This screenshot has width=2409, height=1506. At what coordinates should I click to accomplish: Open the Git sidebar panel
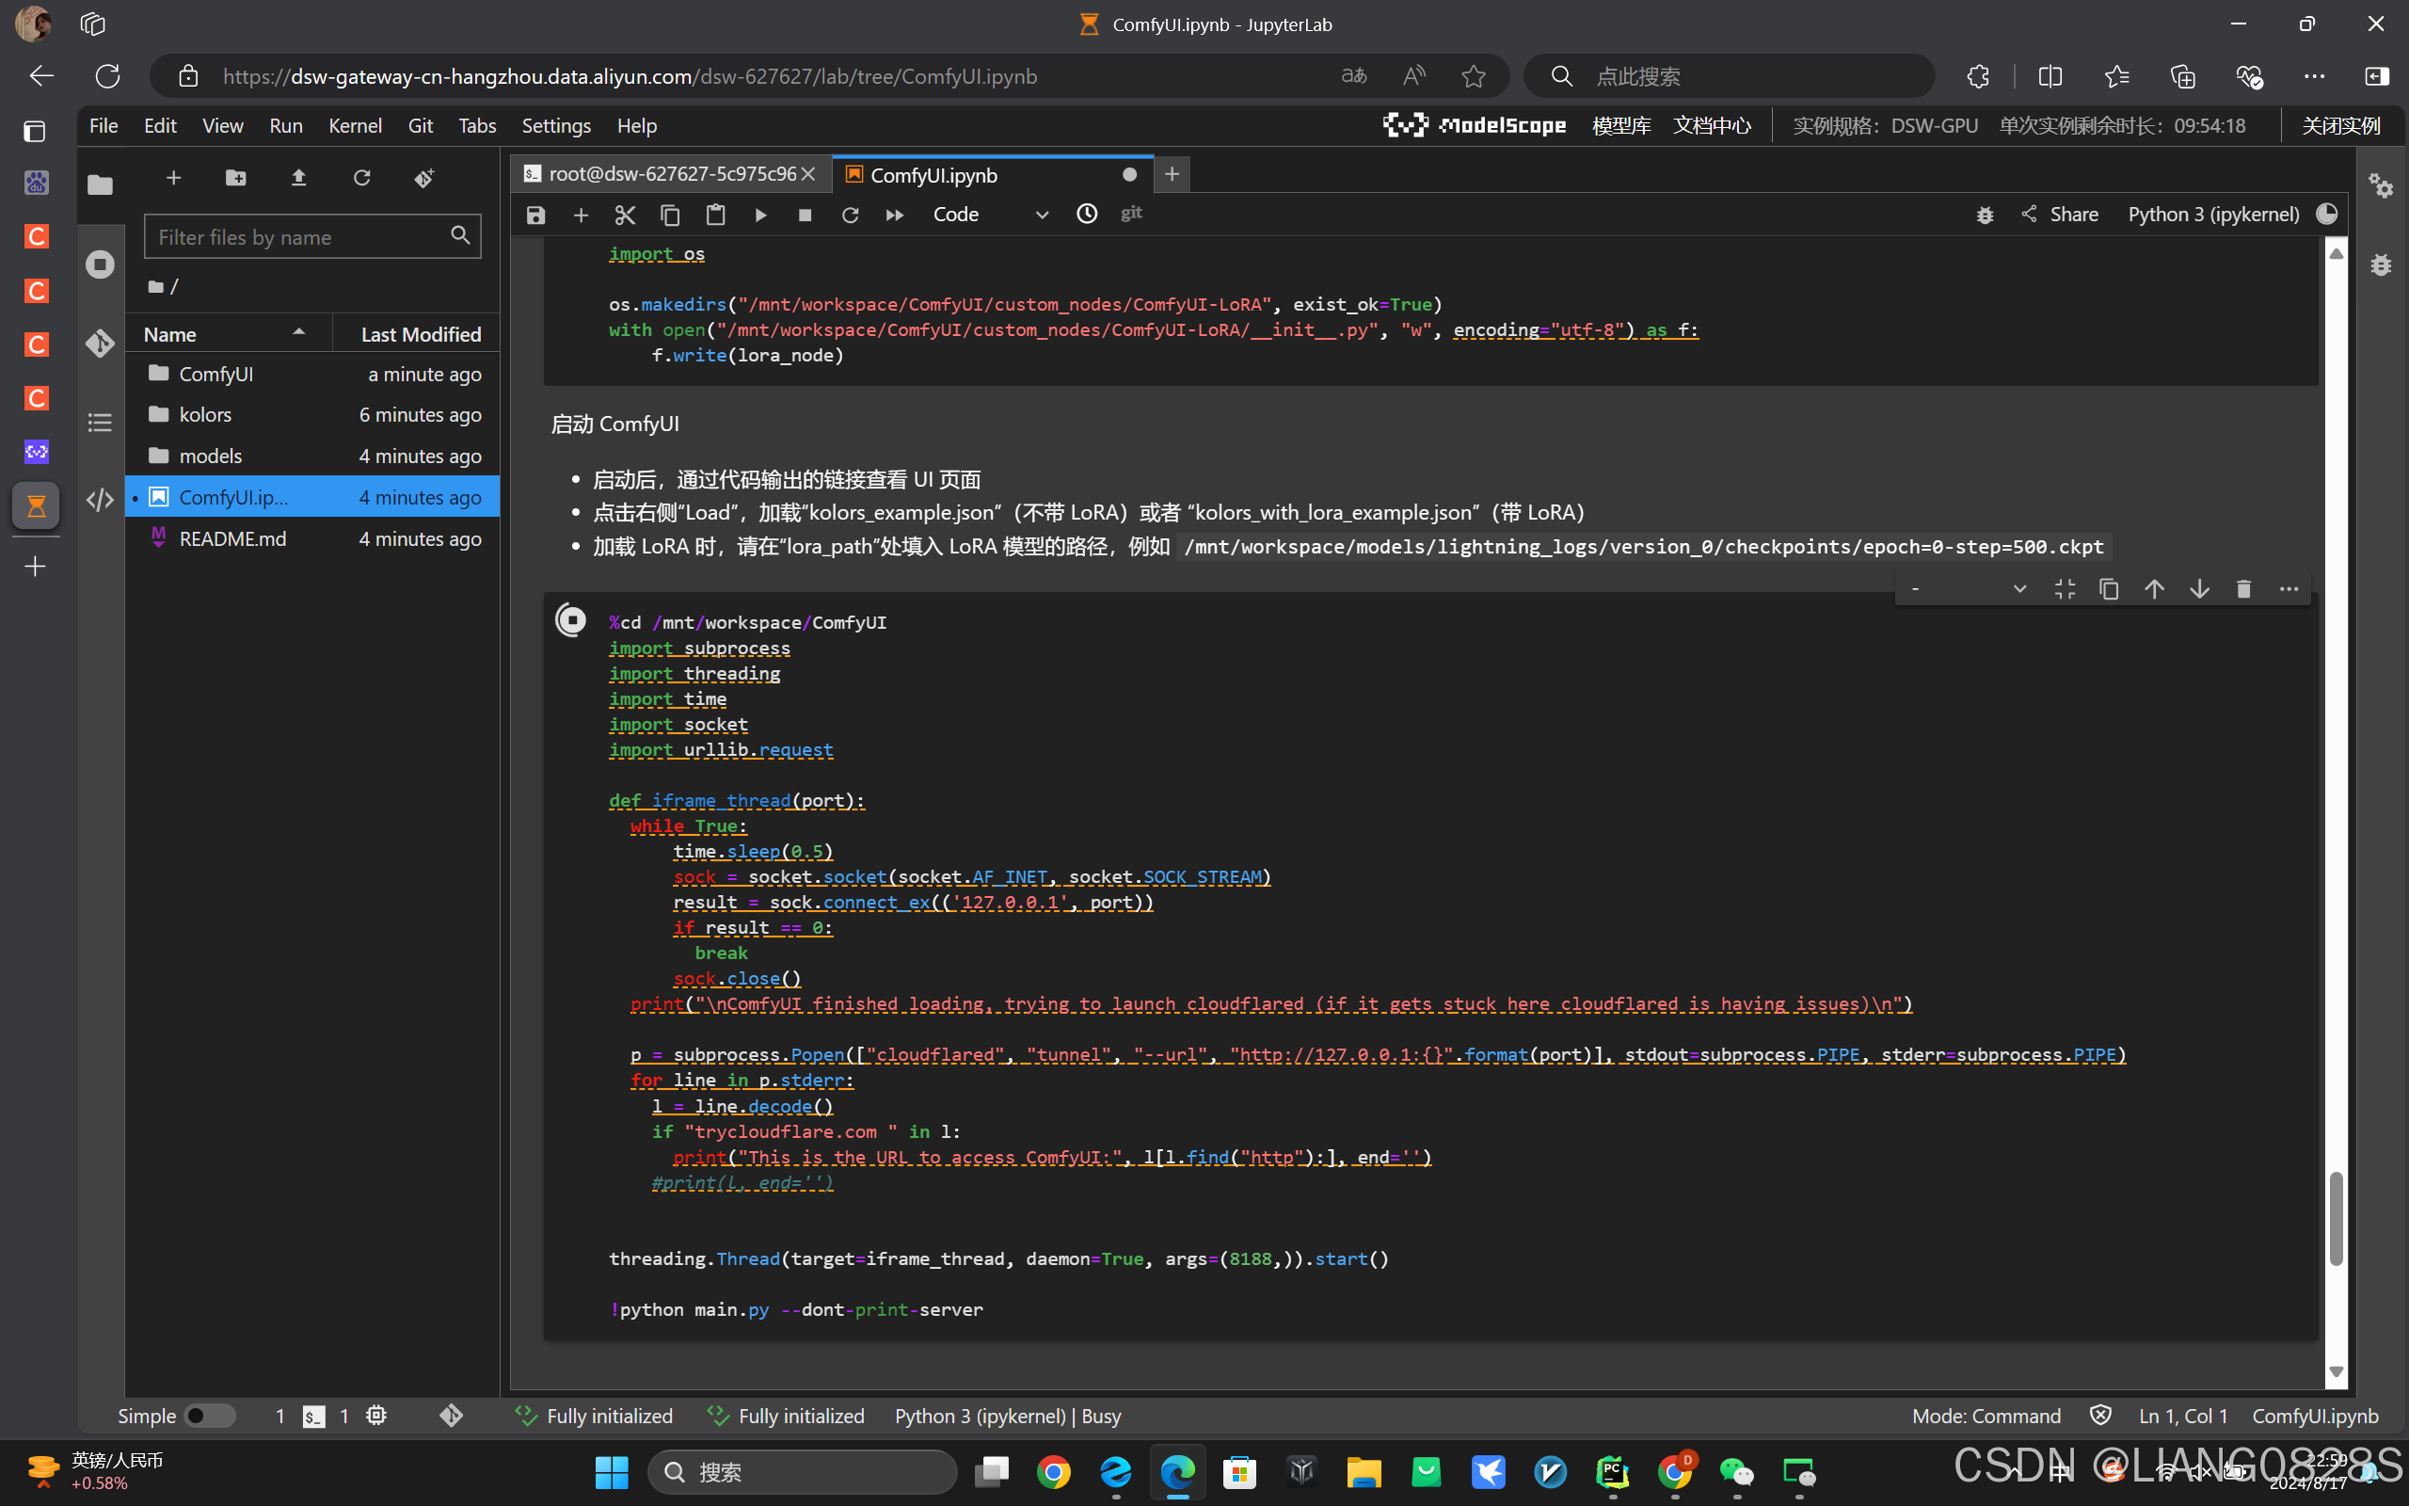tap(100, 344)
